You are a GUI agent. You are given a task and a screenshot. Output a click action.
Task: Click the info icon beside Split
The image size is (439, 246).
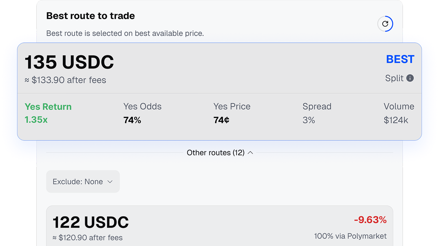410,78
